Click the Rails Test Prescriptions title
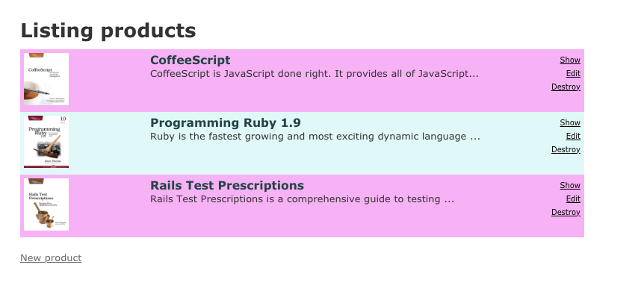The image size is (644, 297). coord(227,185)
